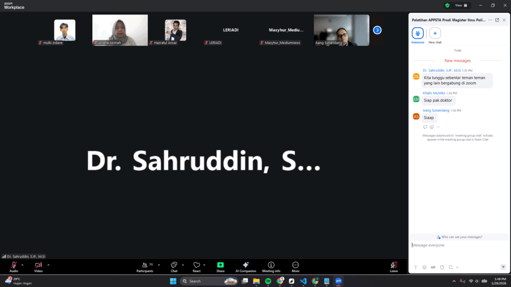This screenshot has width=511, height=287.
Task: Open the More menu in meeting toolbar
Action: (295, 265)
